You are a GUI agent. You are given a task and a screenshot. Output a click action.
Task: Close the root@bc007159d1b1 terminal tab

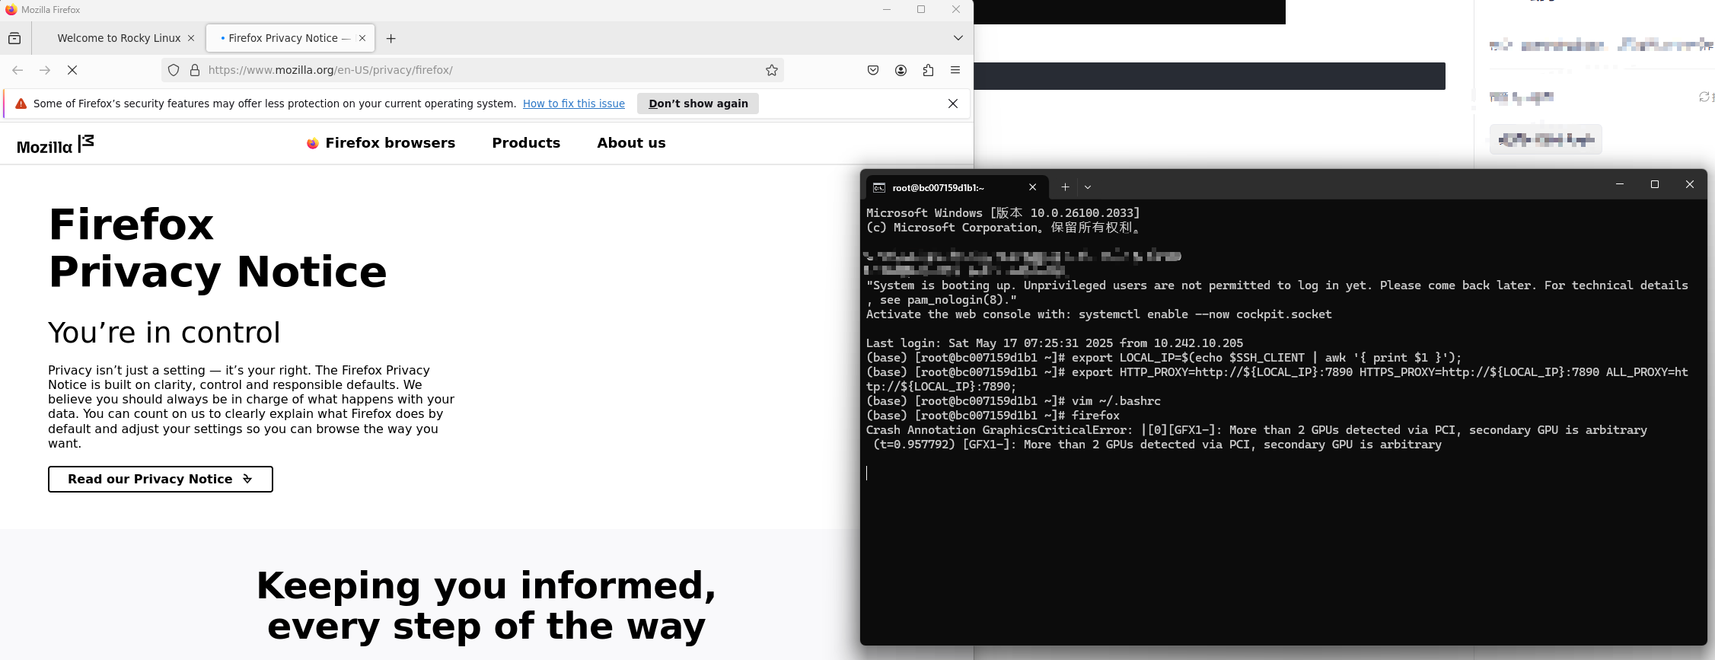[1032, 187]
